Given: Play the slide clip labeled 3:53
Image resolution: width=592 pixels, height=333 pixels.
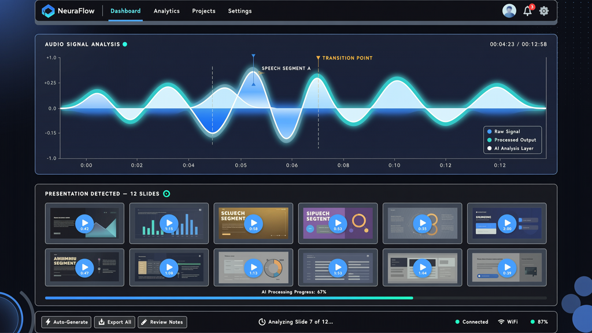Looking at the screenshot, I should tap(338, 268).
